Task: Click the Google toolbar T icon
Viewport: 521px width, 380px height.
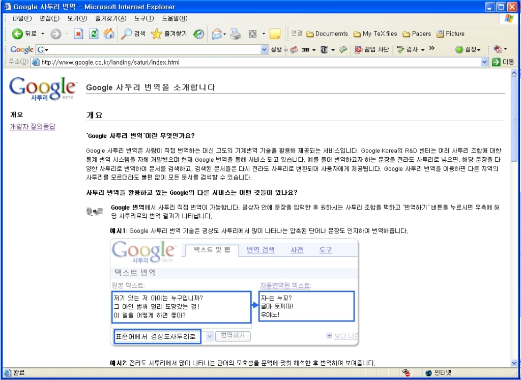Action: tap(324, 50)
